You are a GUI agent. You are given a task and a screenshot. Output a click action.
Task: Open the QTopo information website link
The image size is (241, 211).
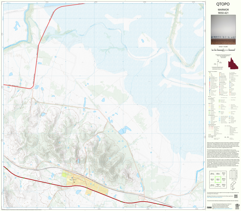215,197
